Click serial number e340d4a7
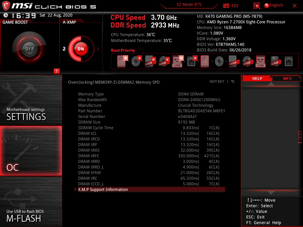Screen dimensions: 303x227 tap(187, 116)
